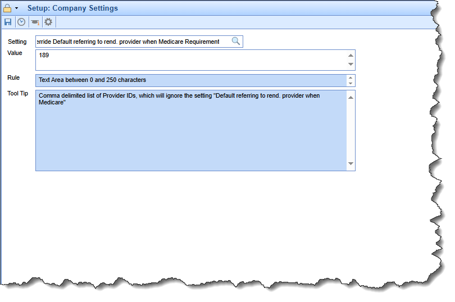Click the padlock icon in title bar
This screenshot has width=455, height=302.
point(7,8)
